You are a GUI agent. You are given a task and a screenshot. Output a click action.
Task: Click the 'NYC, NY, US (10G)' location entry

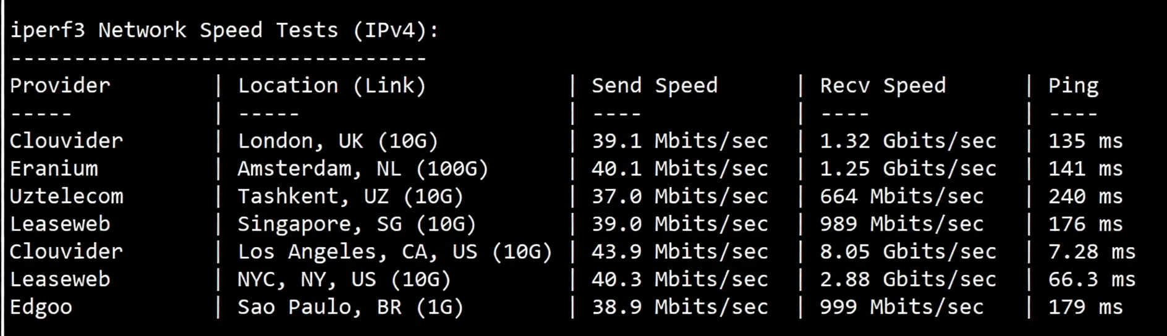pyautogui.click(x=344, y=279)
